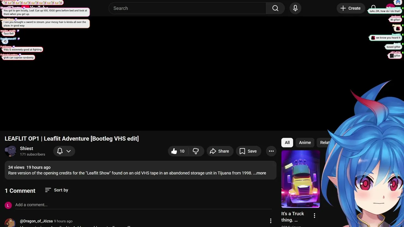Open the notification bell dropdown
The width and height of the screenshot is (404, 227).
click(64, 151)
